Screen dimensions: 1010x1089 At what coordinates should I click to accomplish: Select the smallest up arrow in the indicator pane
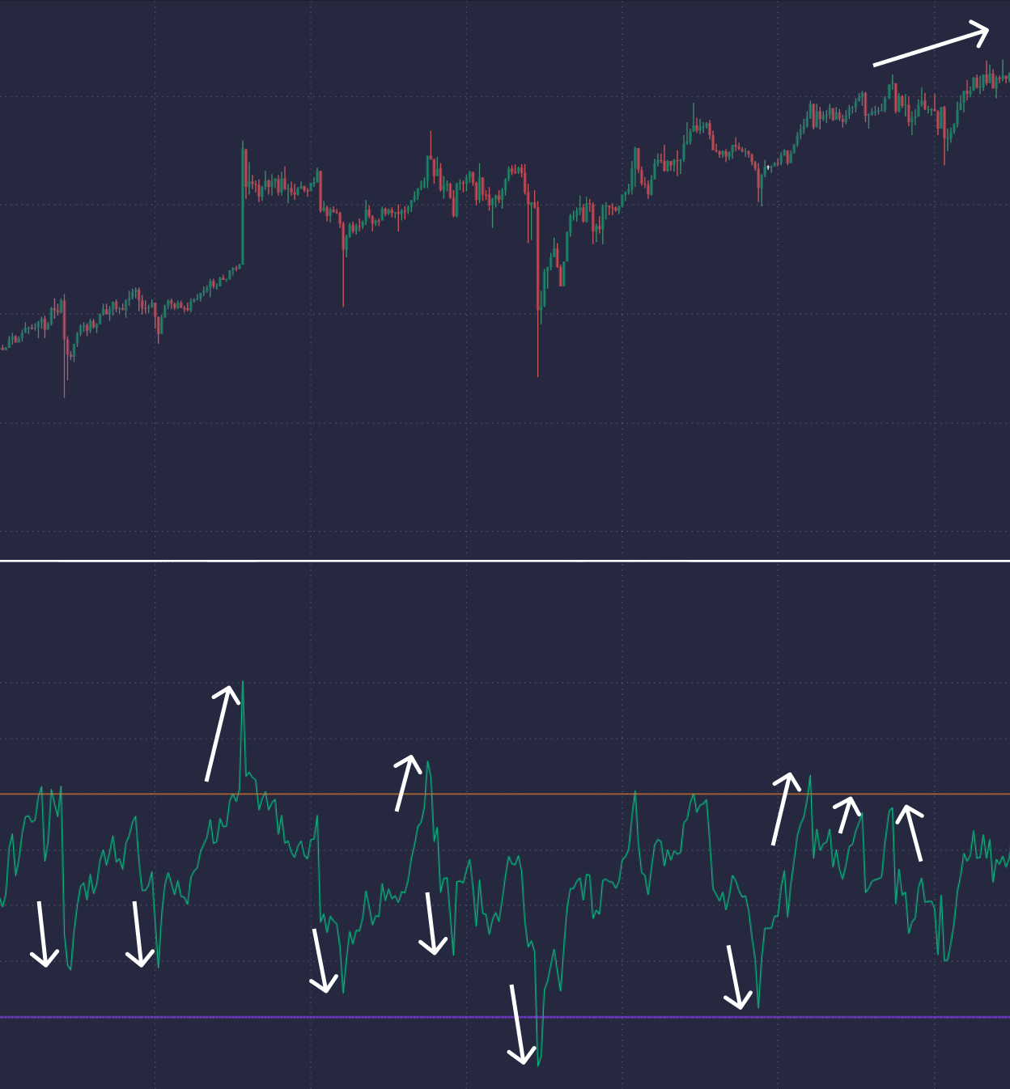(847, 815)
